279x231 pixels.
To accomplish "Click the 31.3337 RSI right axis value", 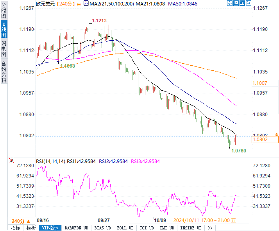I will [261, 206].
